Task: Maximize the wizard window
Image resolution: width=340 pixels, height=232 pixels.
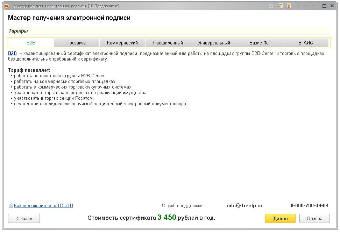Action: tap(324, 6)
